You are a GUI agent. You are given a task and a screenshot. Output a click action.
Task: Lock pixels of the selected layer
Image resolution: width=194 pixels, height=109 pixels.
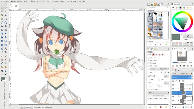176,81
